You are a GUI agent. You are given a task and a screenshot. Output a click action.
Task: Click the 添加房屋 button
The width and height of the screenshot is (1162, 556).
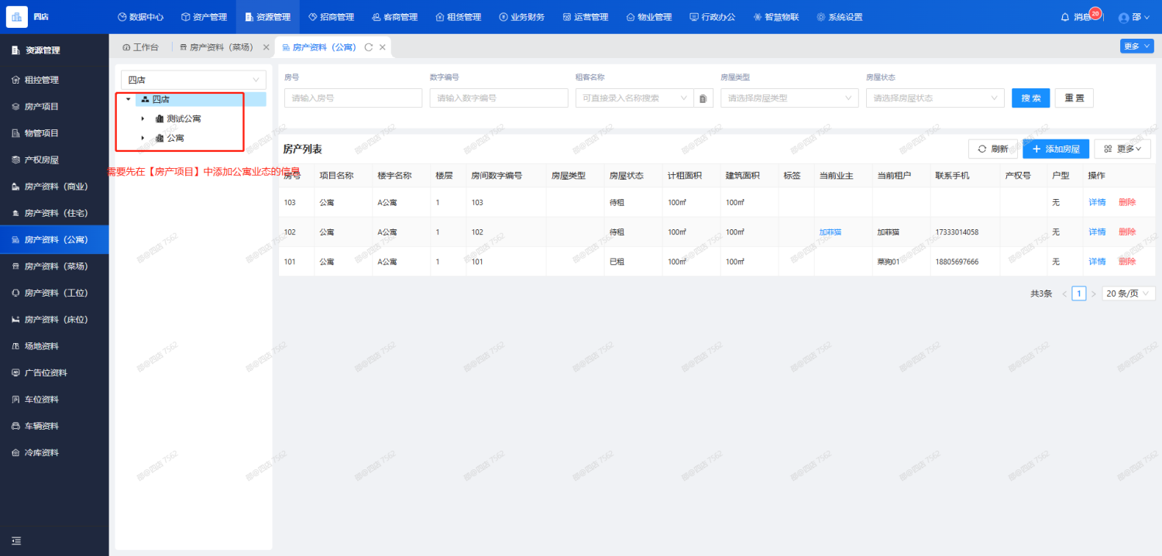click(x=1055, y=149)
